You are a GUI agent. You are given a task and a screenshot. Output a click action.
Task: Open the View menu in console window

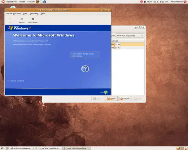click(25, 14)
